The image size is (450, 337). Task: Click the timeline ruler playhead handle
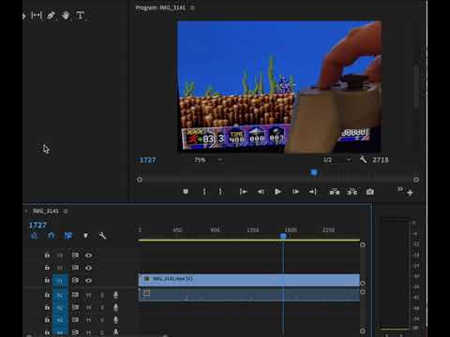click(x=283, y=236)
